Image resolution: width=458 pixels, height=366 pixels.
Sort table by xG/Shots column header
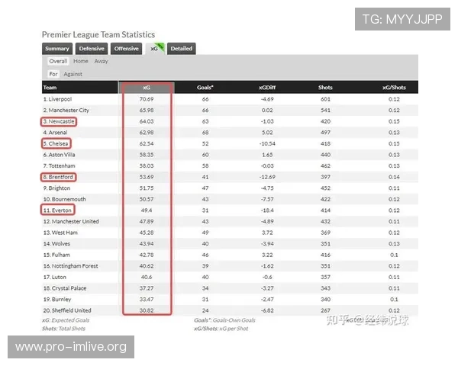click(394, 88)
